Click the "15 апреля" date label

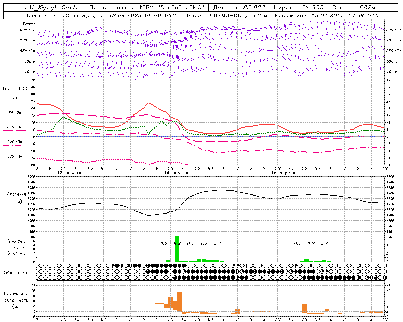[x=283, y=173]
